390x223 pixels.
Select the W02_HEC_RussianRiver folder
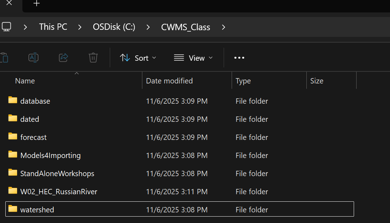point(59,192)
